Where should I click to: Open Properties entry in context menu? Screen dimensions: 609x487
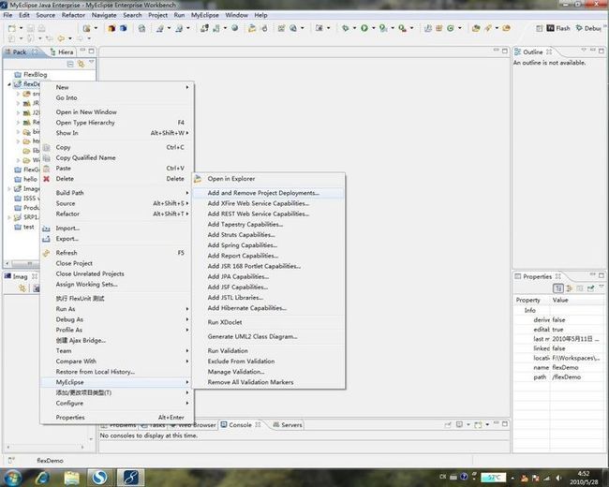coord(116,418)
